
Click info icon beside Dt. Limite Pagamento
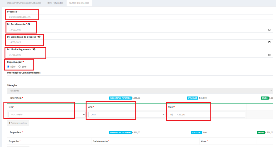pyautogui.click(x=34, y=49)
